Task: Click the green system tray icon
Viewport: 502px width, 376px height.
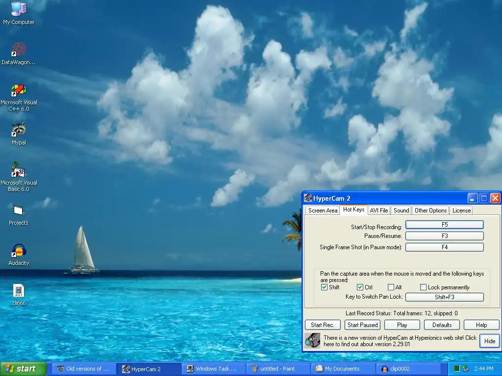Action: 457,369
